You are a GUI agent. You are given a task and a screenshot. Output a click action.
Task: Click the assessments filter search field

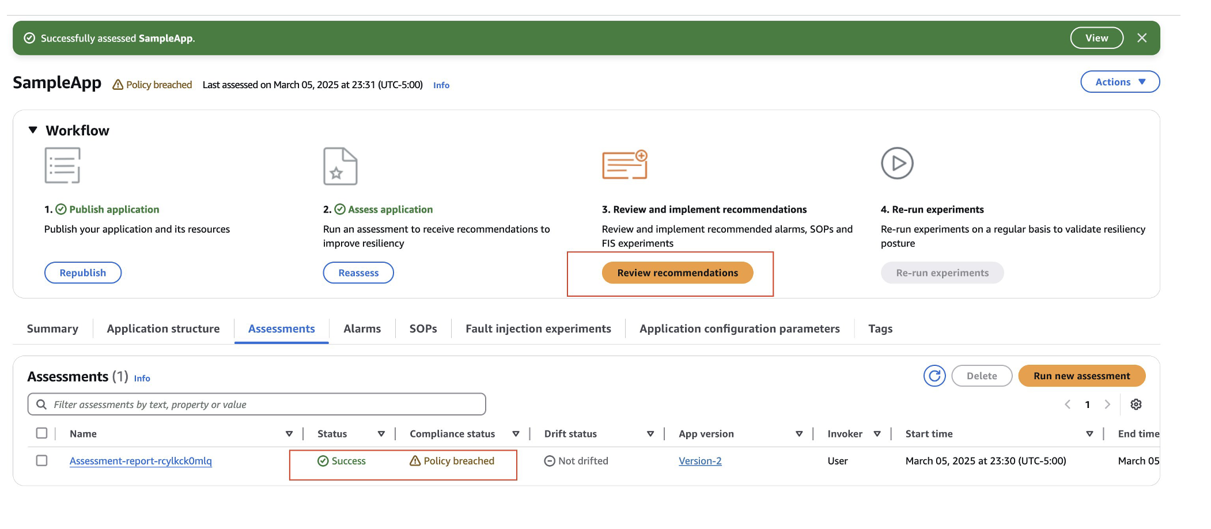pos(256,404)
